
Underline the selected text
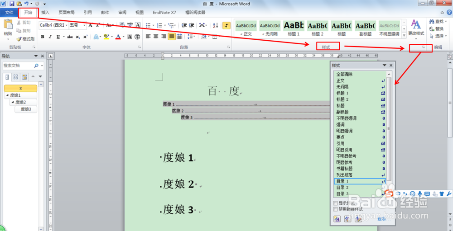(x=58, y=37)
